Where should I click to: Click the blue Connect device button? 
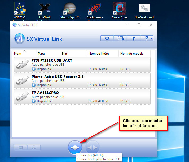pyautogui.click(x=75, y=147)
